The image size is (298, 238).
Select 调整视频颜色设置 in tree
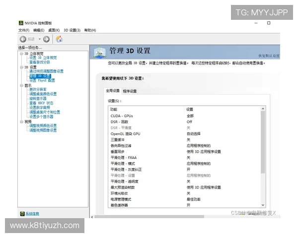tap(43, 125)
